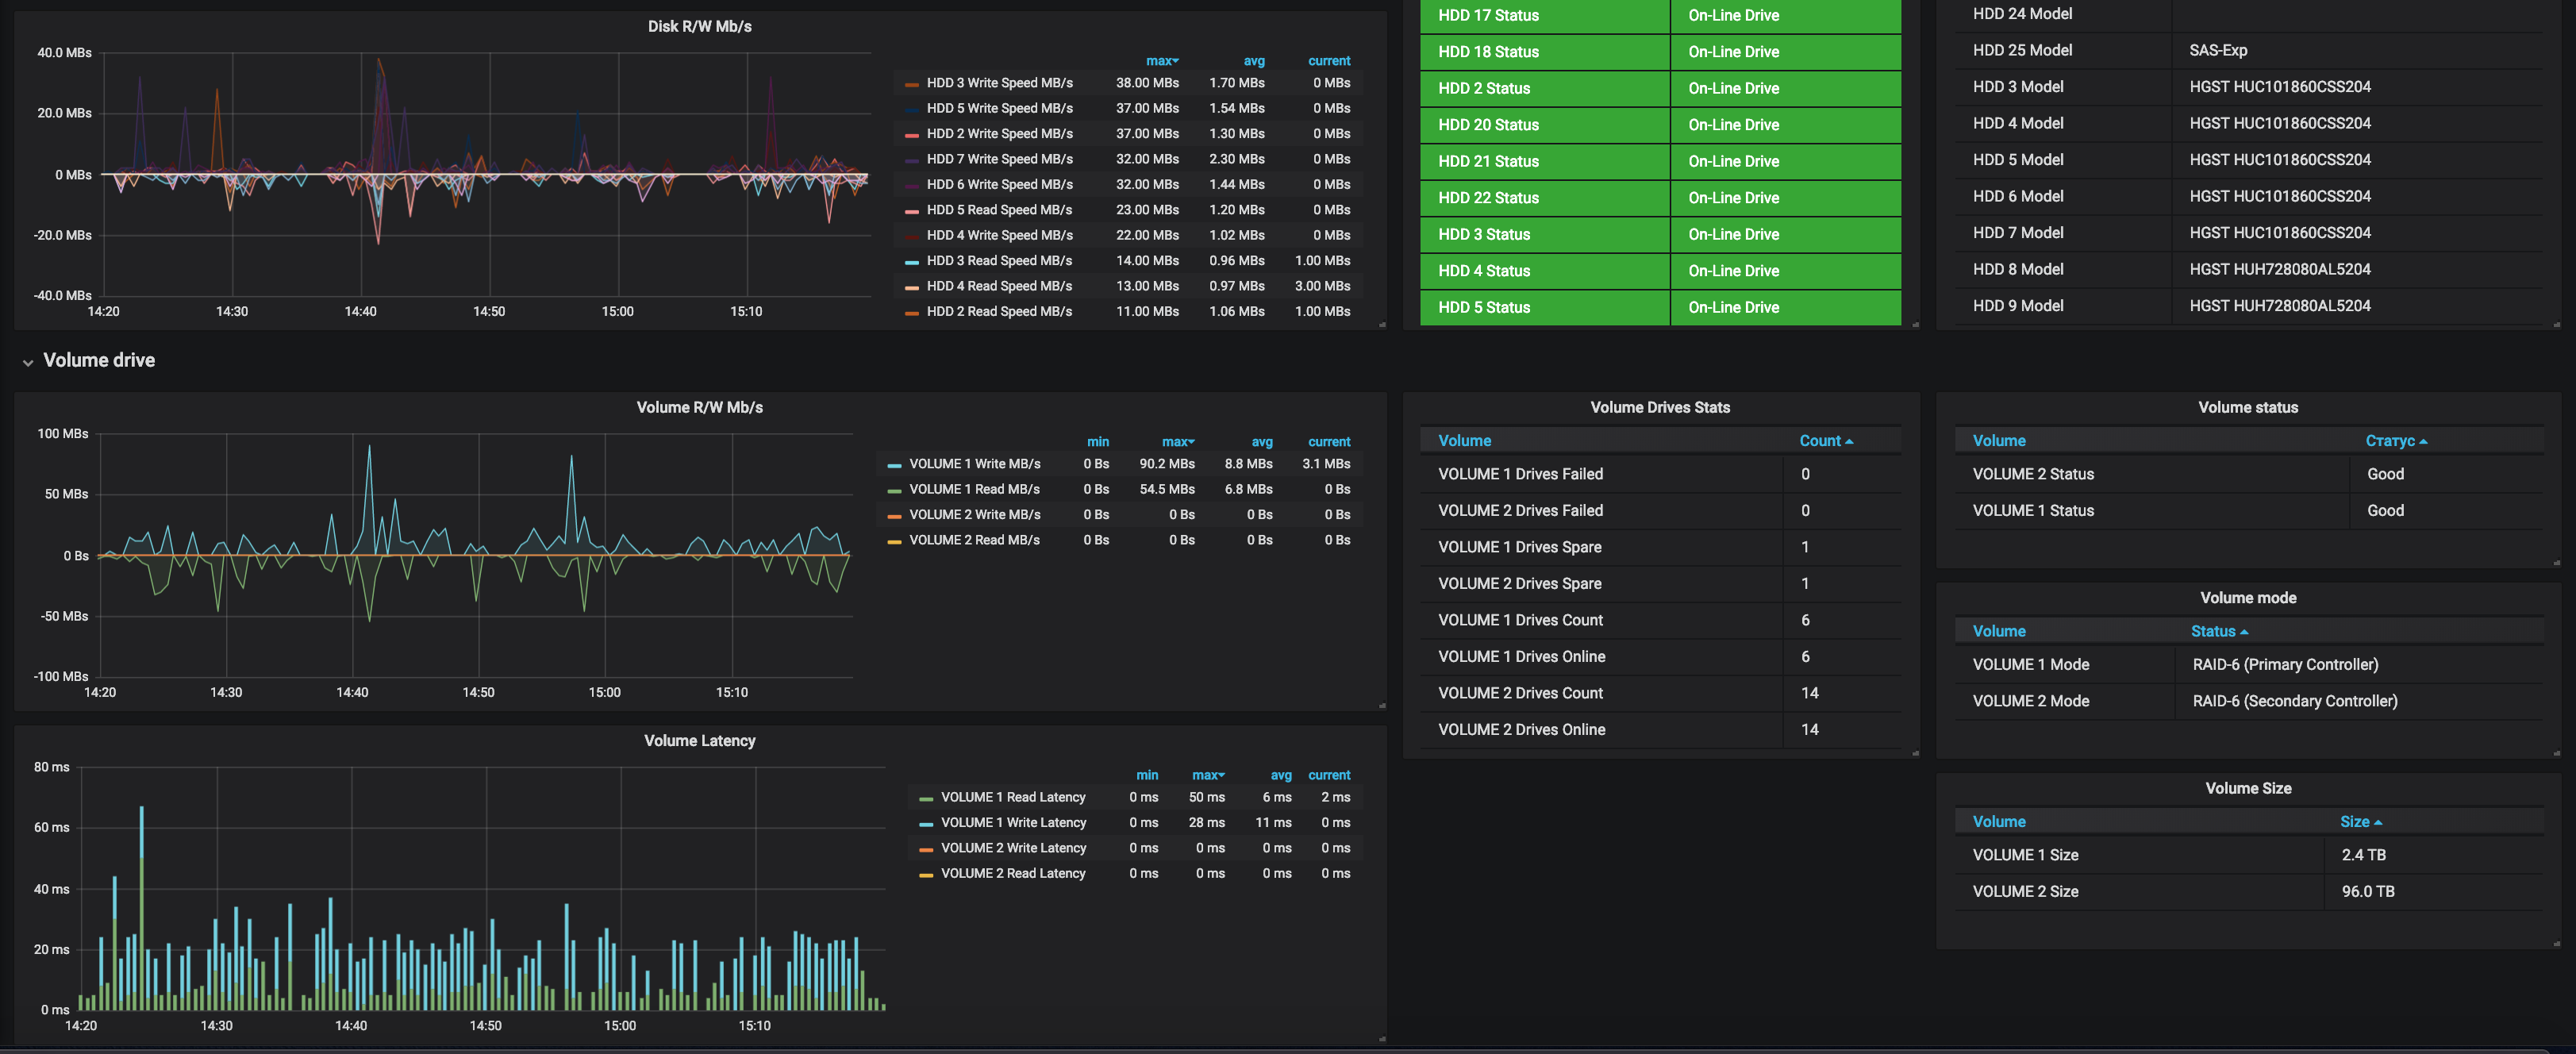Click the VOLUME 2 Write Latency legend color icon
Viewport: 2576px width, 1054px height.
[x=925, y=849]
